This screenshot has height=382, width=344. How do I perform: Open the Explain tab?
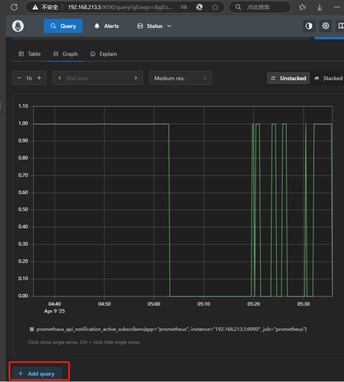(x=103, y=54)
